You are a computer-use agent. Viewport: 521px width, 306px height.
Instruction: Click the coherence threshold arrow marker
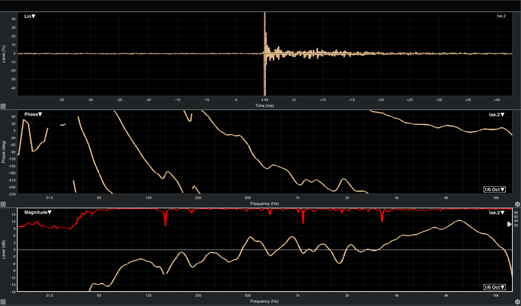pos(509,224)
